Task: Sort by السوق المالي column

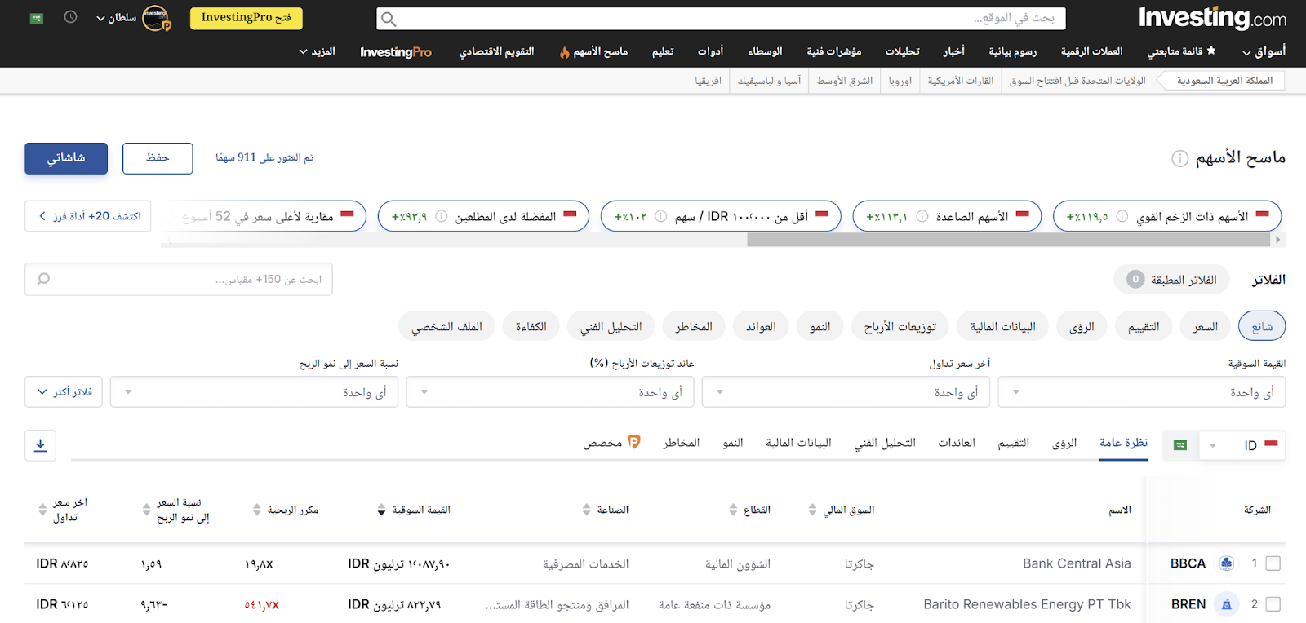Action: pyautogui.click(x=812, y=510)
